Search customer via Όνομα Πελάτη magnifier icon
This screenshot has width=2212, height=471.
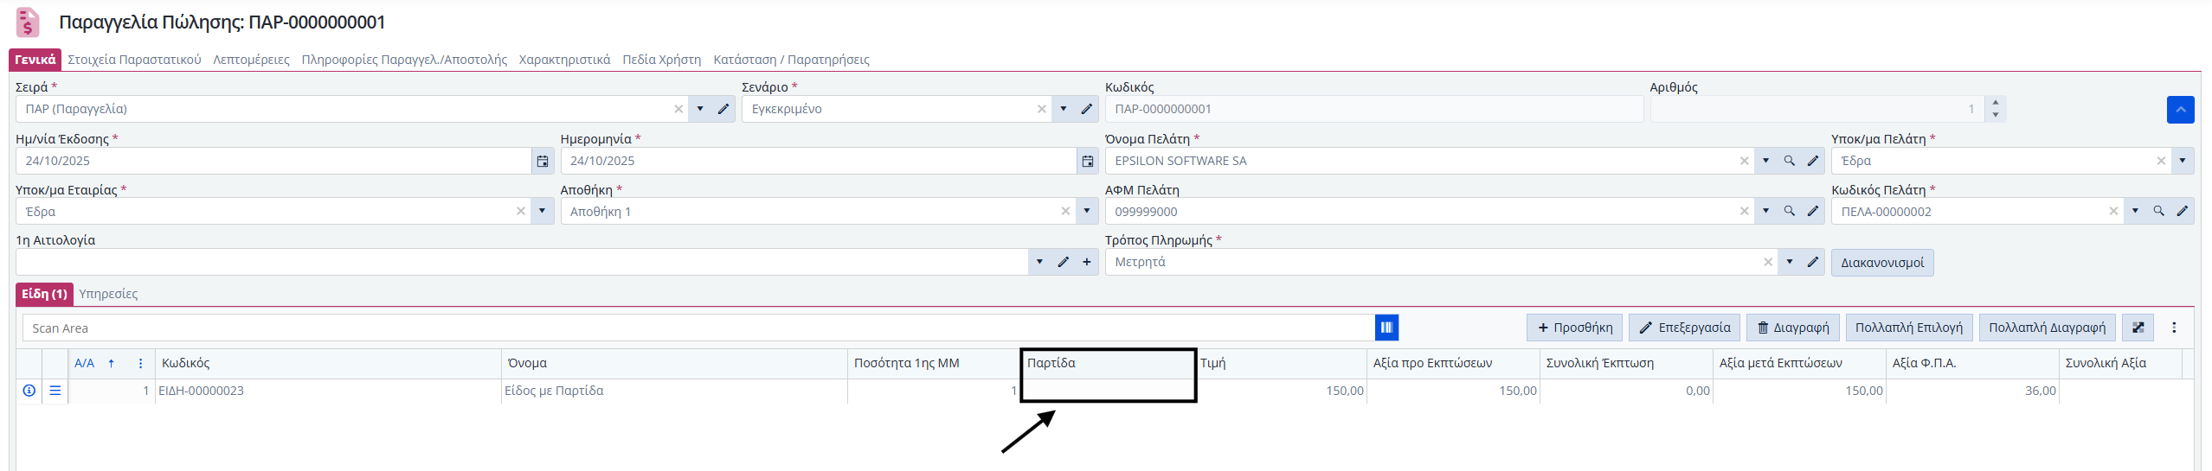[x=1789, y=161]
